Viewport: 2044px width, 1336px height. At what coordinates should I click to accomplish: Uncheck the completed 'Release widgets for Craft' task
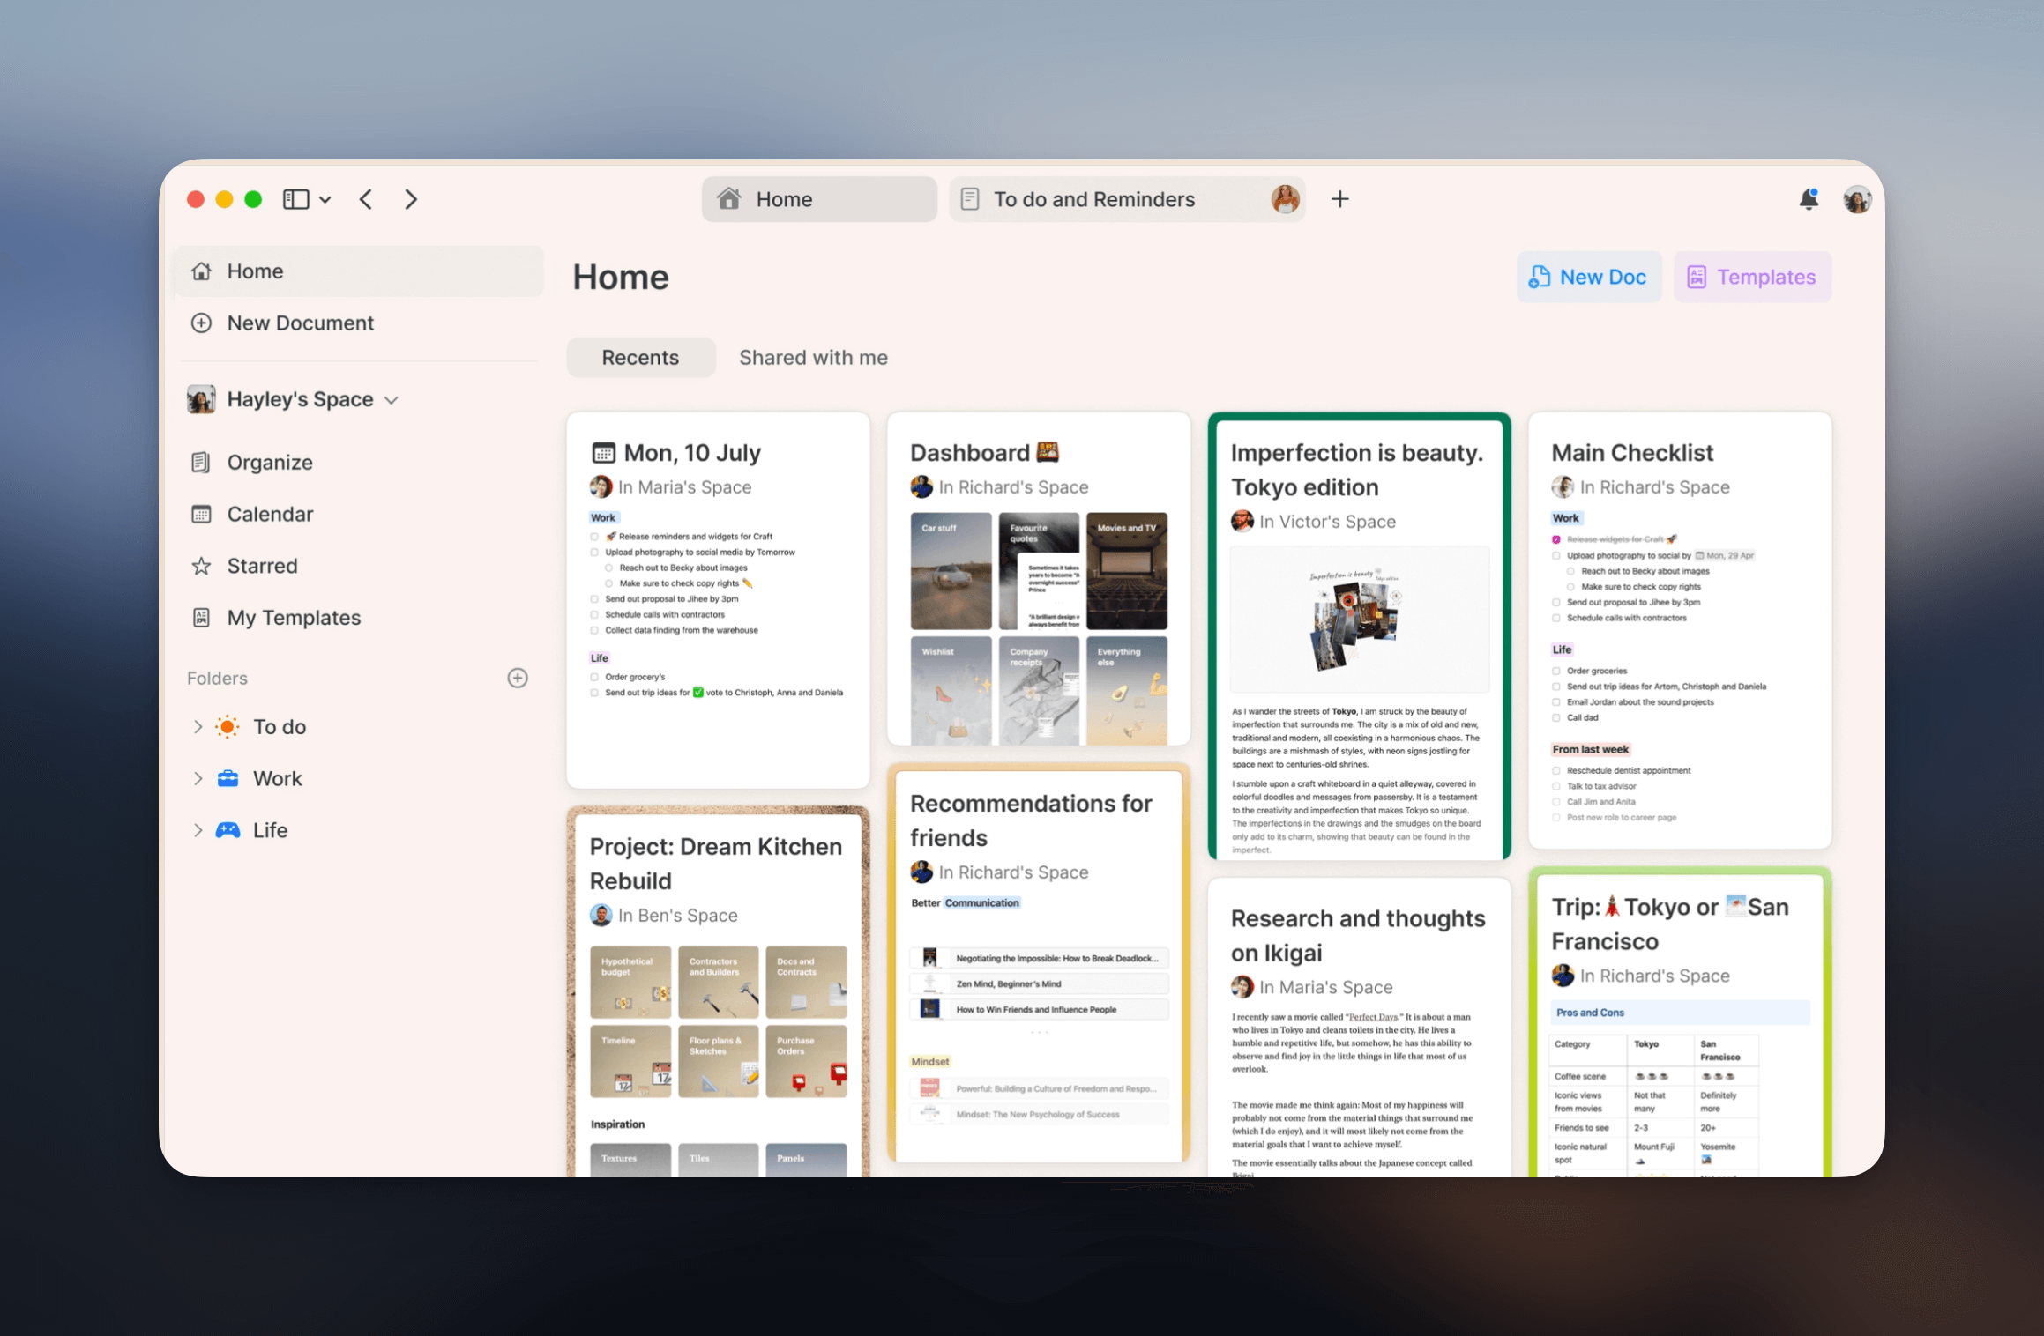coord(1556,539)
